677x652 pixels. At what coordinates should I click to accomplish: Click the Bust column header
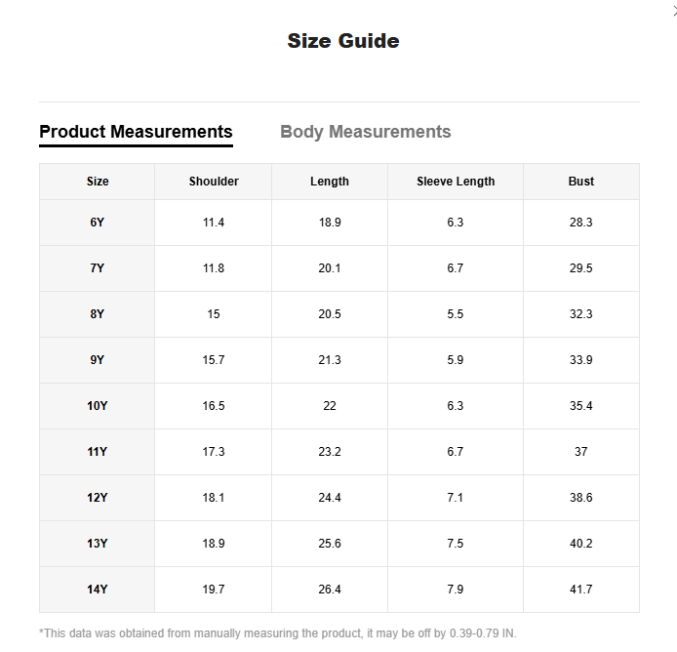[x=581, y=182]
